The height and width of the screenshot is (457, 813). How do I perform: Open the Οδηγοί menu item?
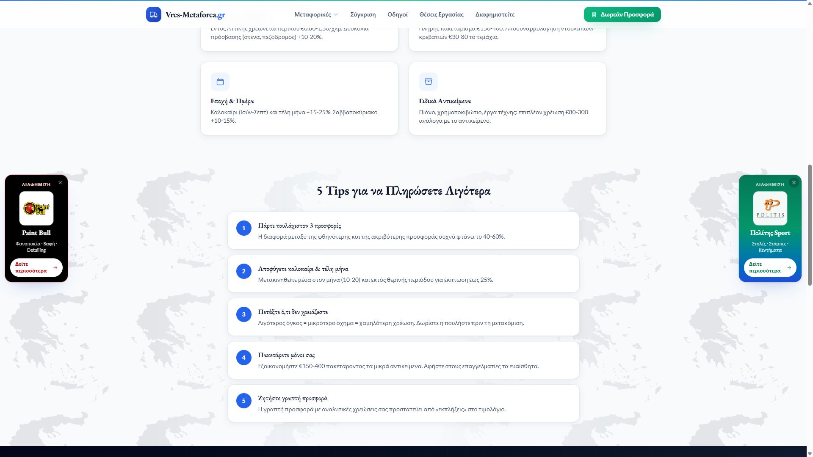click(x=397, y=14)
